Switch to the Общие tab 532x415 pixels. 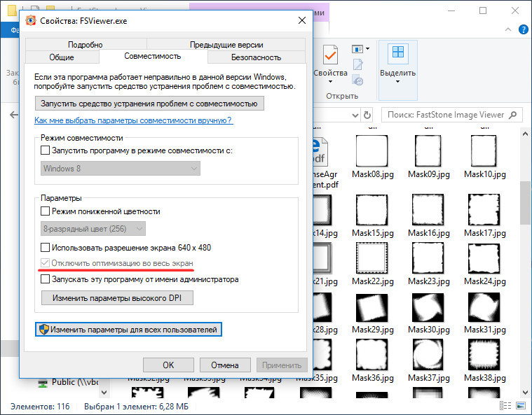[62, 57]
